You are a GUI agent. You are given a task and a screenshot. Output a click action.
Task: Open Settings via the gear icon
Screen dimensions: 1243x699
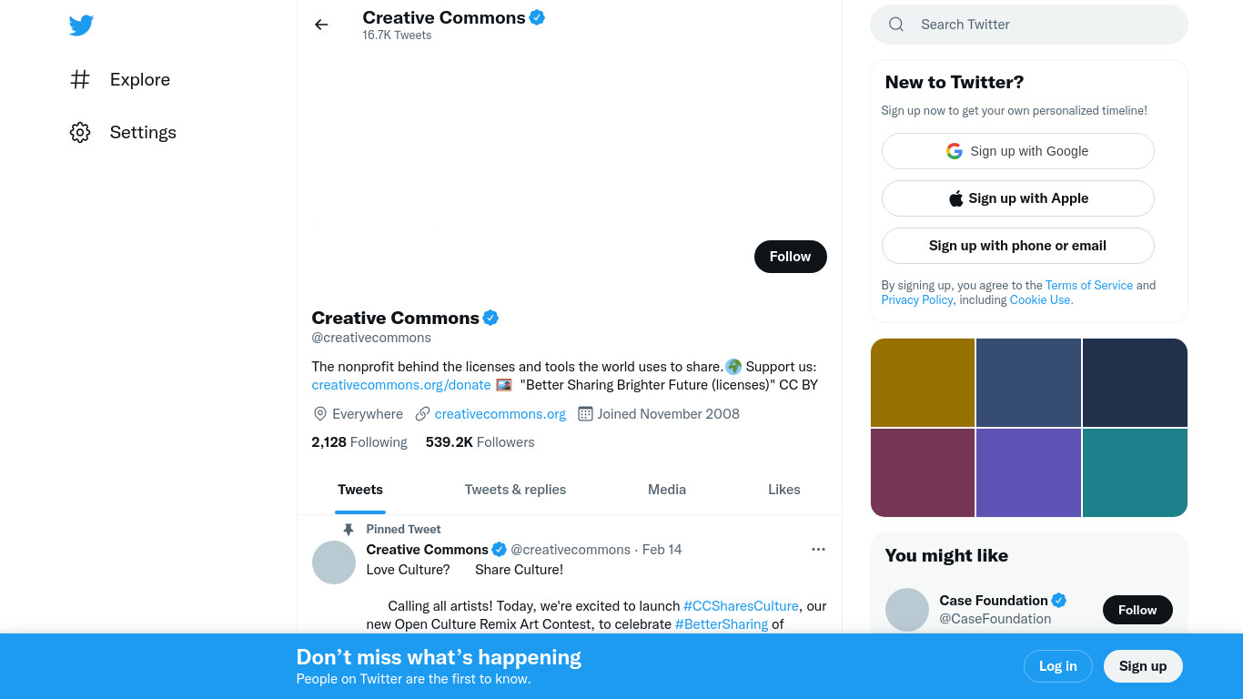click(80, 132)
